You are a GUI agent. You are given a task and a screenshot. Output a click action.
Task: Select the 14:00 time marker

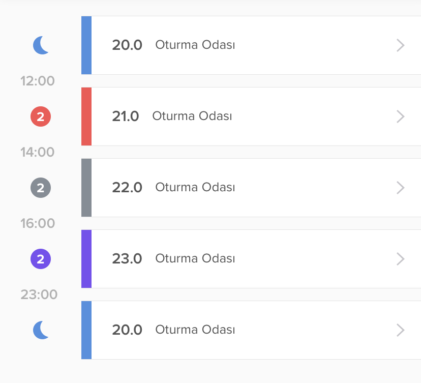(x=38, y=152)
